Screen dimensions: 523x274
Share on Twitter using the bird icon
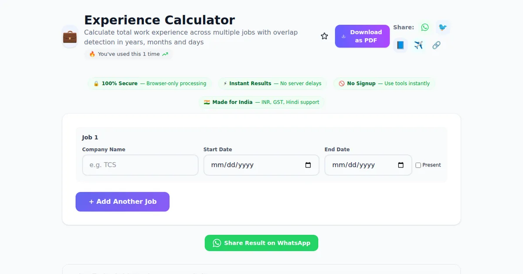coord(443,27)
